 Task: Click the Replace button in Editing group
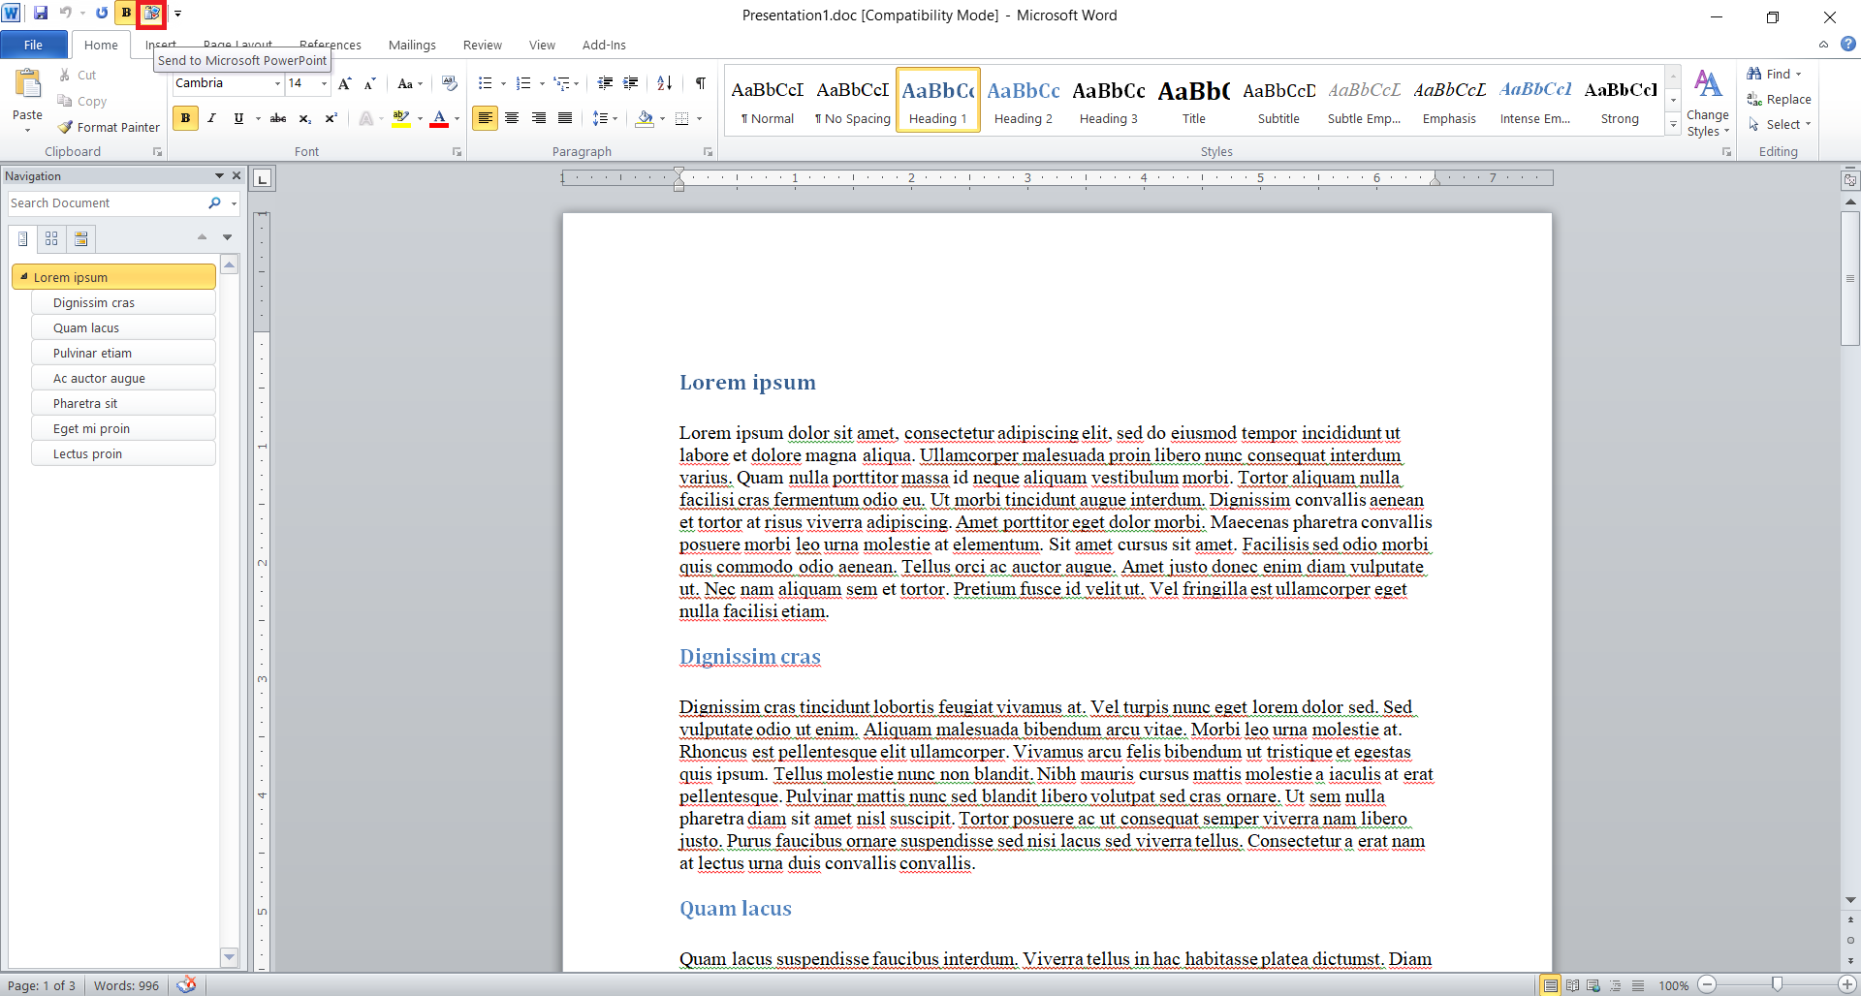pyautogui.click(x=1779, y=99)
